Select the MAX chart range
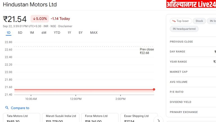 [94, 32]
